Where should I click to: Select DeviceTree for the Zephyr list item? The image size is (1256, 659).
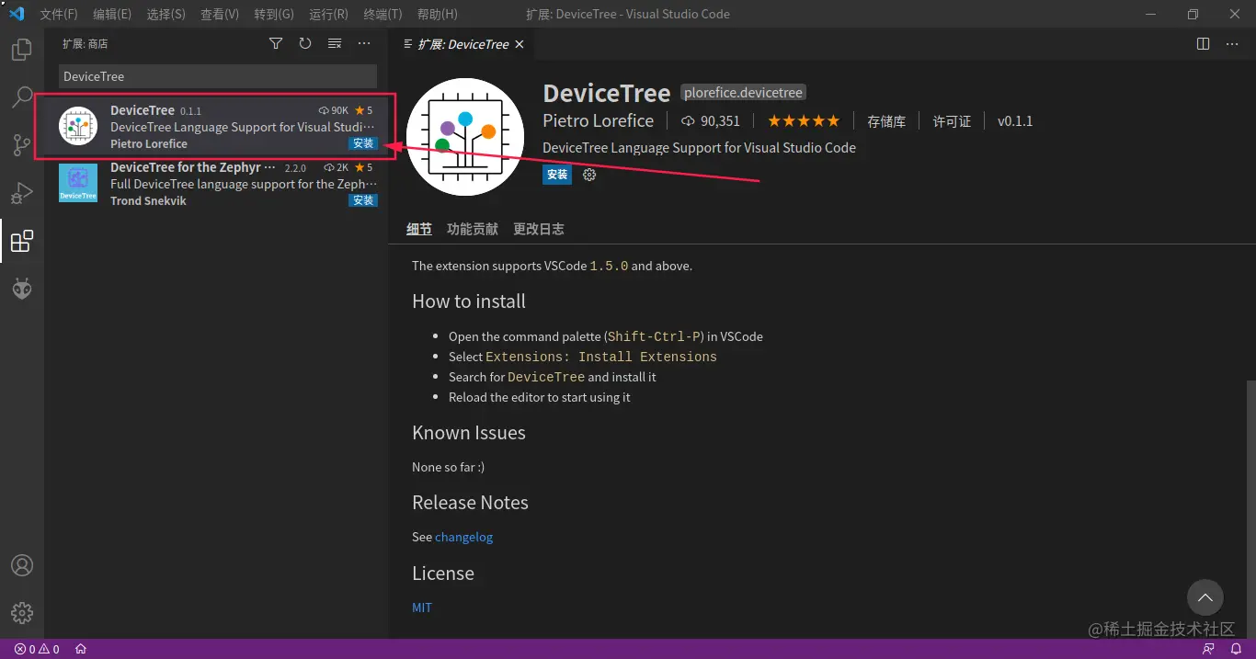216,184
